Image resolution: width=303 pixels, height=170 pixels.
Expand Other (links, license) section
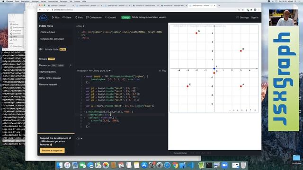coord(50,78)
